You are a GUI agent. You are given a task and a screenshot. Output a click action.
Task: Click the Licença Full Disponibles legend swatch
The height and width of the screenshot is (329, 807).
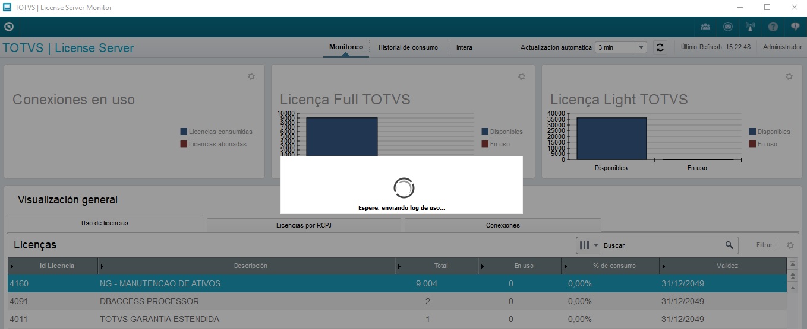485,132
